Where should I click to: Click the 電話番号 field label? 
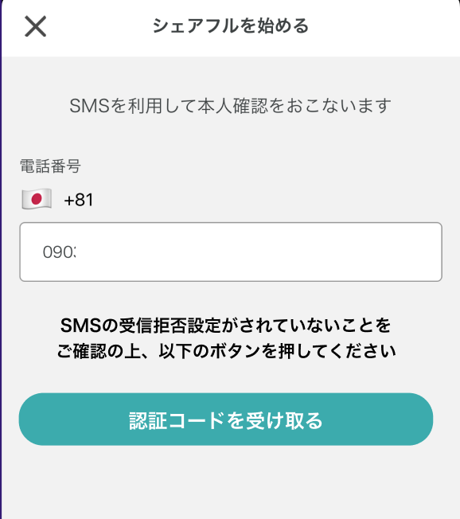[50, 166]
